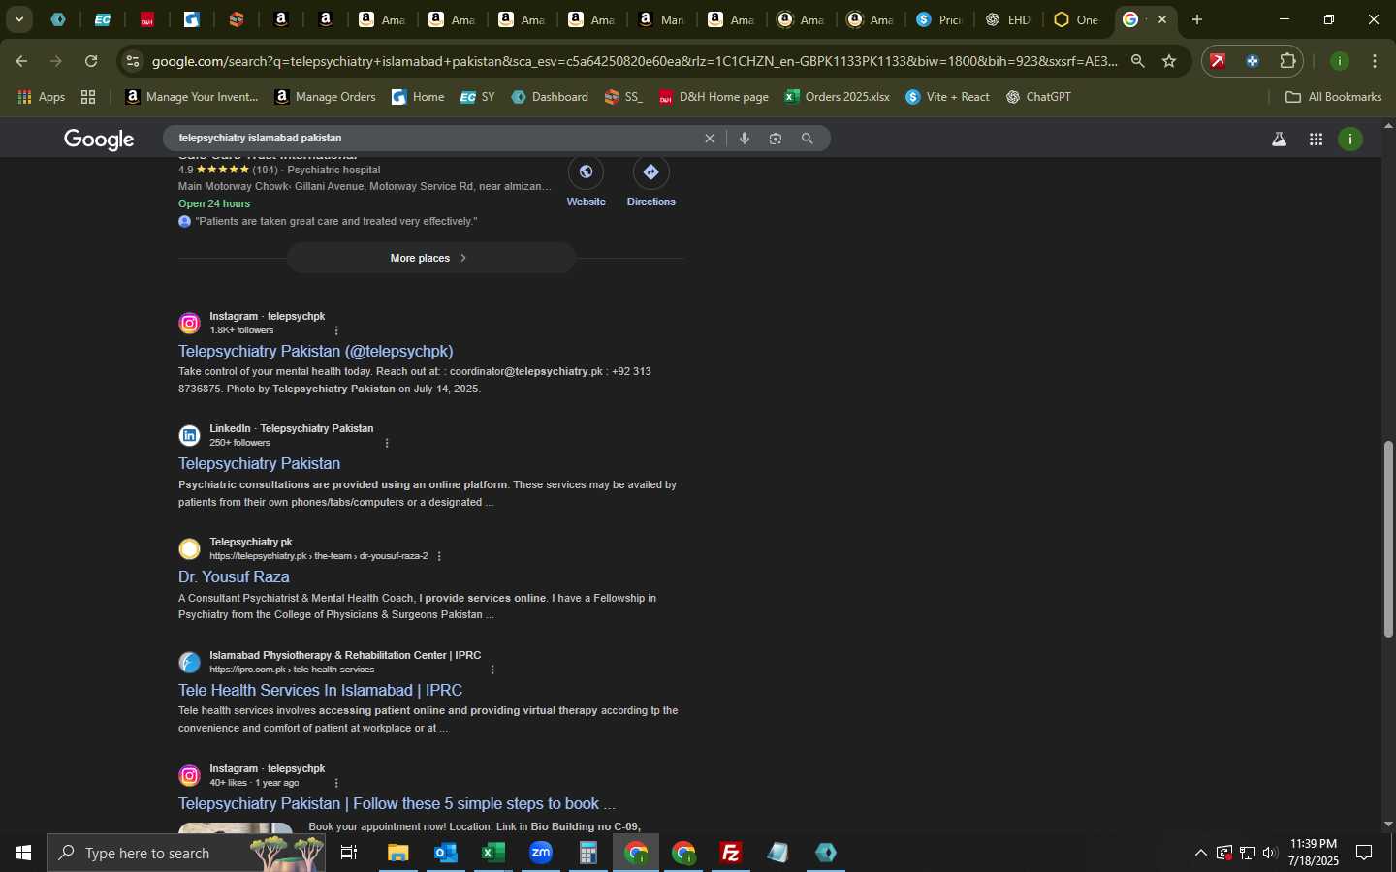Open more options for Telepsychiatry.pk result
1396x872 pixels.
[439, 556]
